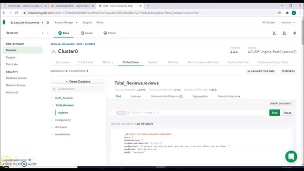This screenshot has width=304, height=171.
Task: Open the Abdullah user account dropdown
Action: click(288, 22)
